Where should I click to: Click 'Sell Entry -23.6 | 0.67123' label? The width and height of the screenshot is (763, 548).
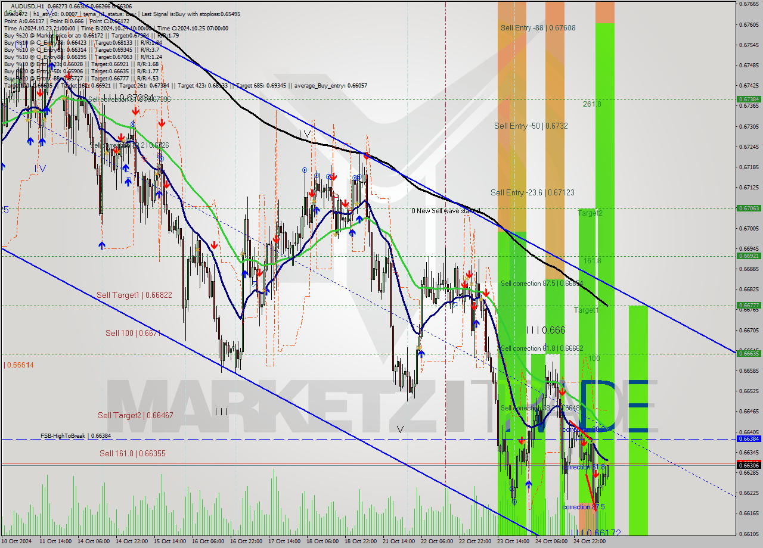(532, 192)
